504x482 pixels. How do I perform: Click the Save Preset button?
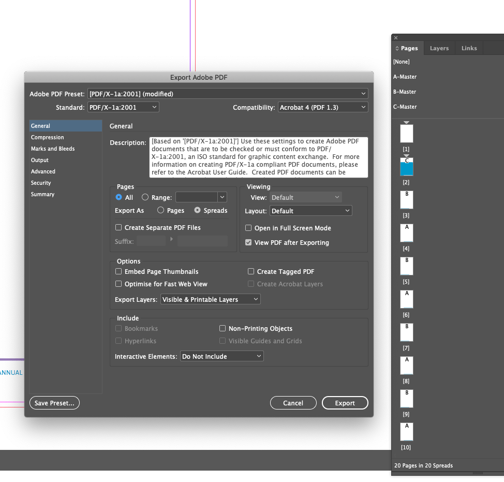(54, 403)
